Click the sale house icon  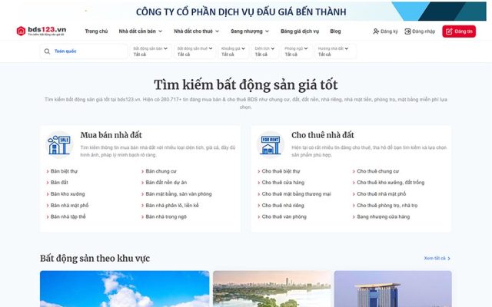[x=59, y=145]
